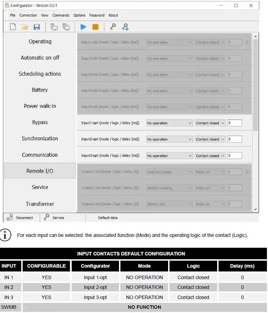This screenshot has height=313, width=268.
Task: Select the Automatic on-off section
Action: pyautogui.click(x=40, y=58)
